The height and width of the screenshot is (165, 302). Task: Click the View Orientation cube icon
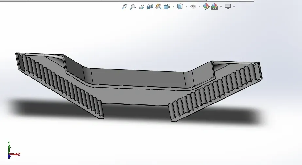click(167, 7)
